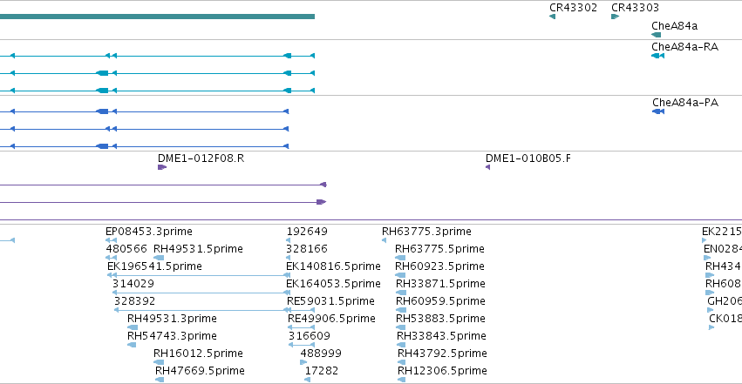Select the RH49531.5prime EST glyph

[x=159, y=258]
